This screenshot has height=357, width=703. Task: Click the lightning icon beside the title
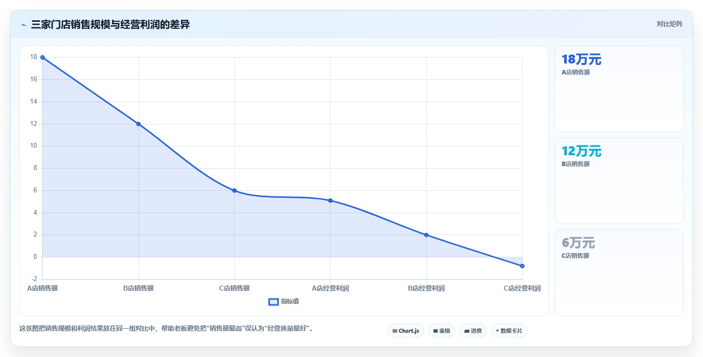[x=23, y=24]
